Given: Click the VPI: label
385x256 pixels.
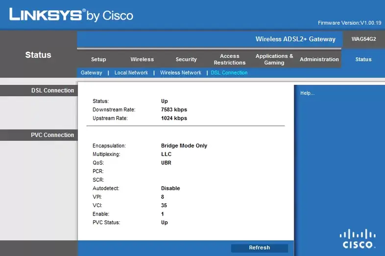Looking at the screenshot, I should click(97, 197).
